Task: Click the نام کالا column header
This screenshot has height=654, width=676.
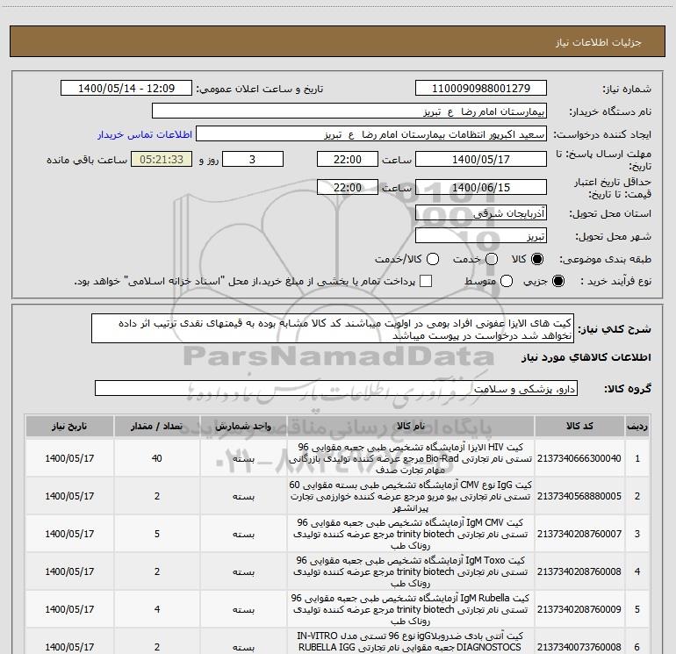Action: 411,426
